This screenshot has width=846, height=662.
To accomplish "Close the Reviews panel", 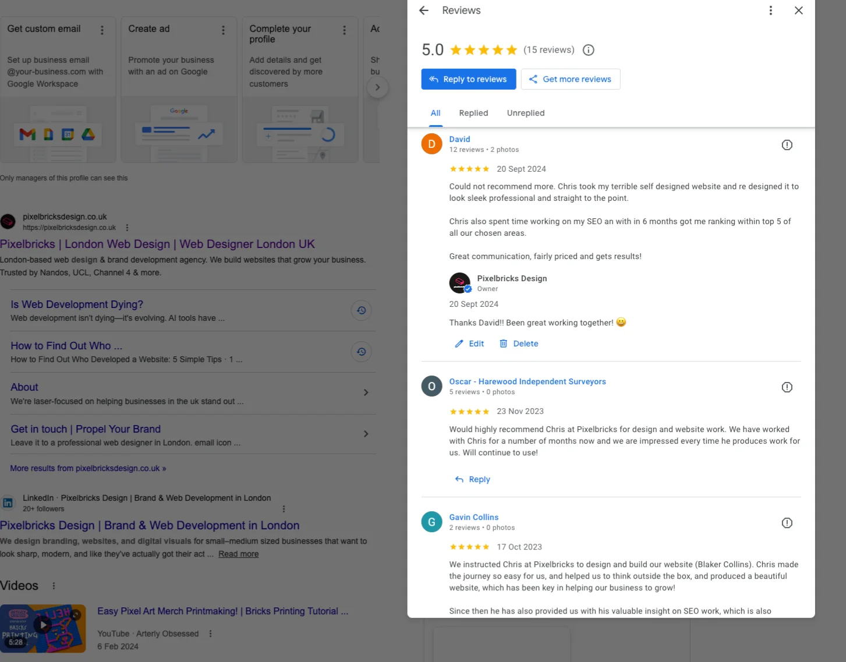I will pos(799,10).
